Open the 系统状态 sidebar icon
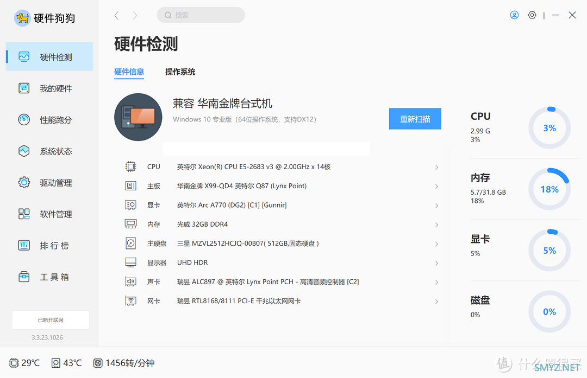The height and width of the screenshot is (378, 587). tap(24, 151)
